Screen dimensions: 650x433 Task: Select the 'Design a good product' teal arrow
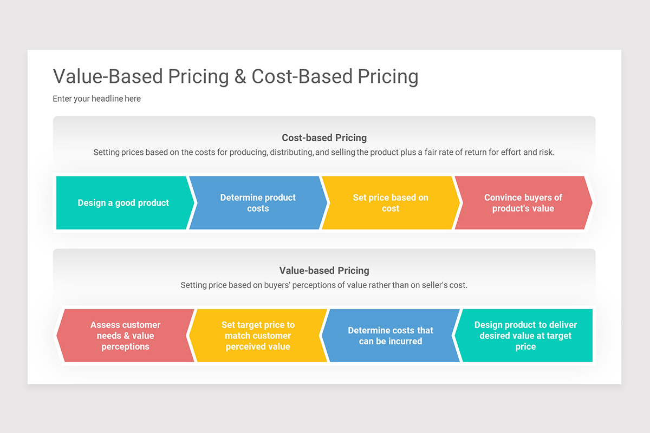click(x=124, y=203)
